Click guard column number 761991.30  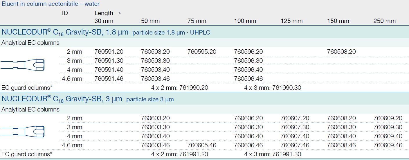[x=287, y=154]
